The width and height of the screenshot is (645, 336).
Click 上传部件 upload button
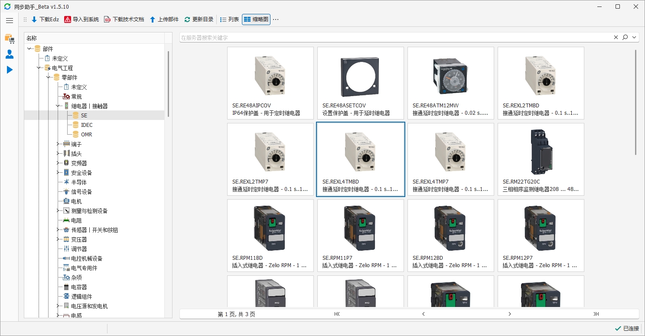tap(164, 19)
